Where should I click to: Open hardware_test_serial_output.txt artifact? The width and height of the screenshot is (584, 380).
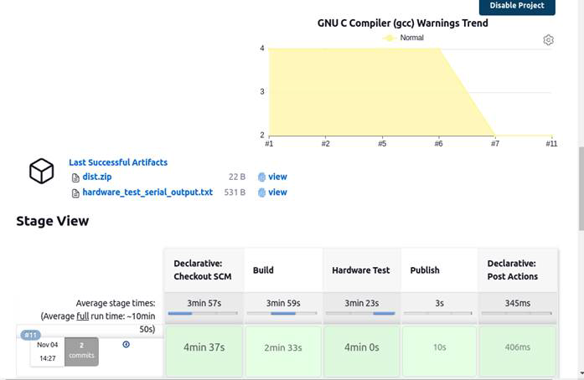pos(147,192)
